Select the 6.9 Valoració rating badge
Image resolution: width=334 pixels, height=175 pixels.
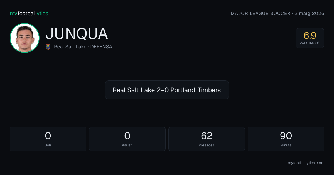[x=310, y=38]
